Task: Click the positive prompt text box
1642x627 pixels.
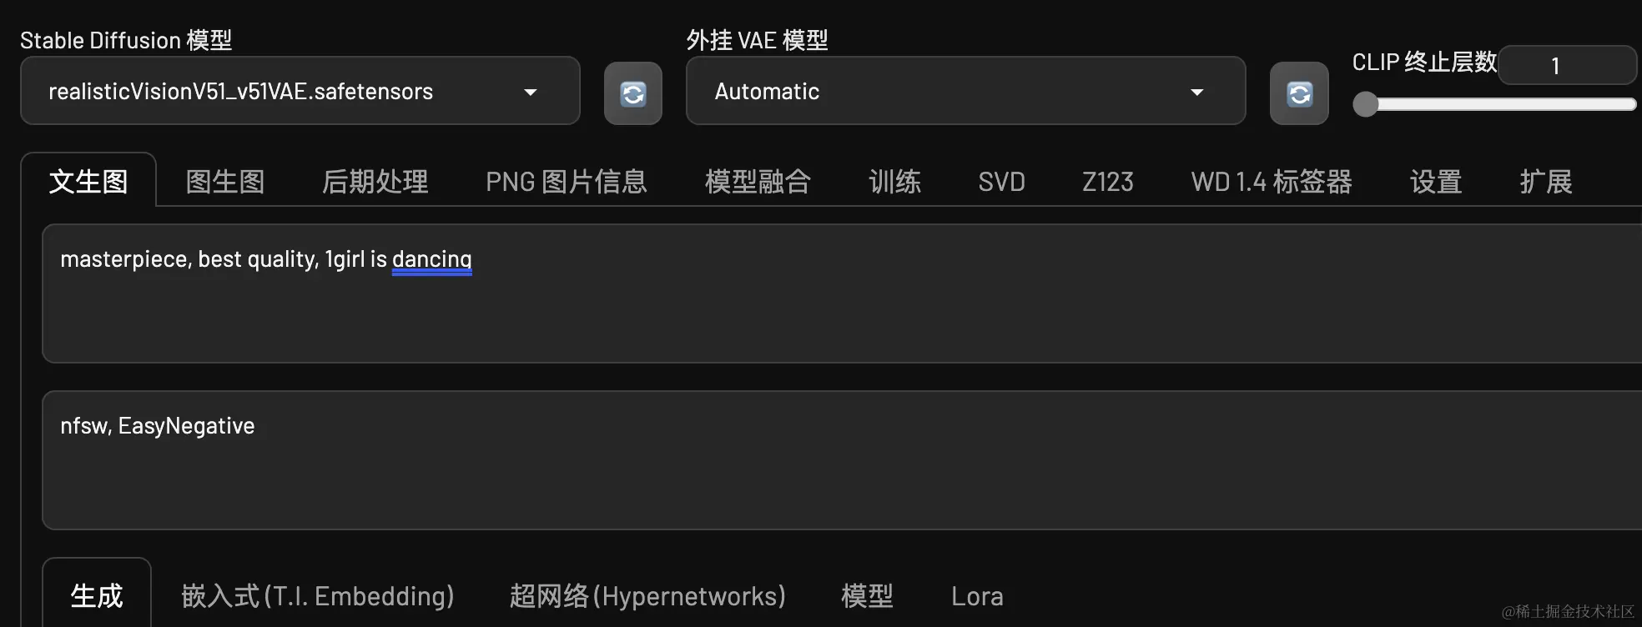Action: (x=842, y=293)
